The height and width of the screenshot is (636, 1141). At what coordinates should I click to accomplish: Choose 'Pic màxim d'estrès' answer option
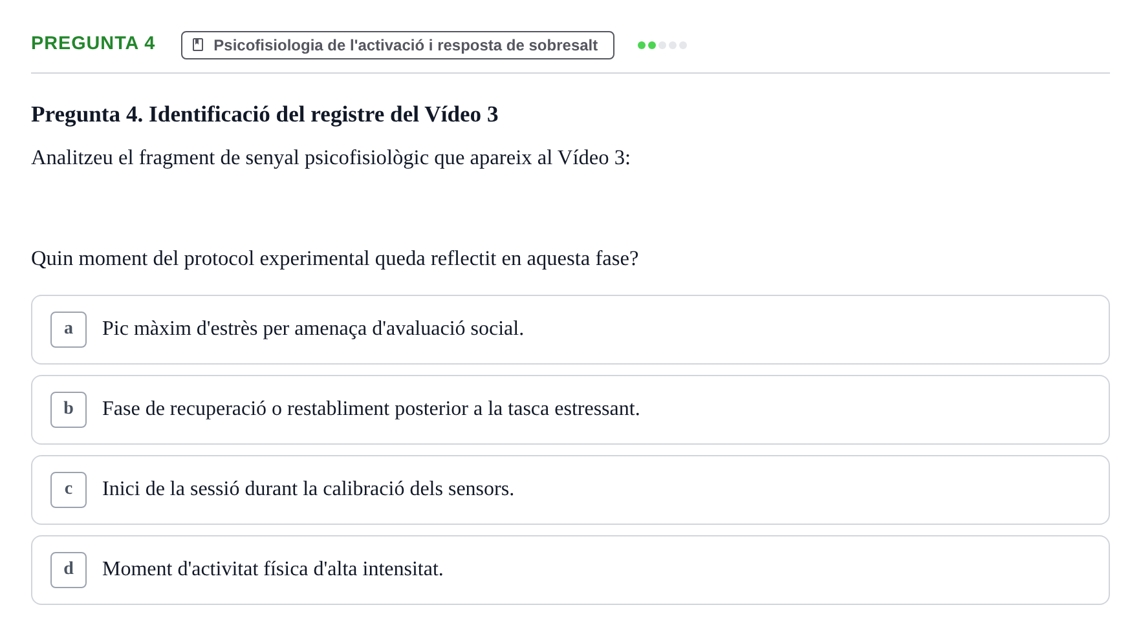[x=570, y=330]
